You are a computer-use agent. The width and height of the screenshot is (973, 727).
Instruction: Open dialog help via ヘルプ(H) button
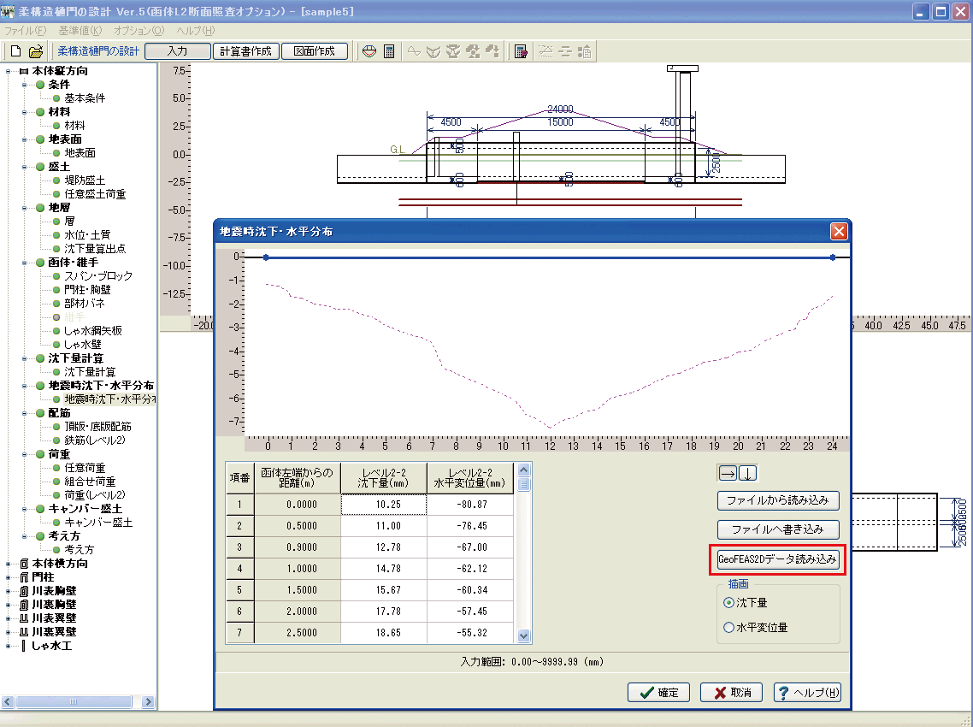pos(807,693)
